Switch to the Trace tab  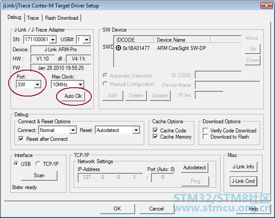(33, 18)
